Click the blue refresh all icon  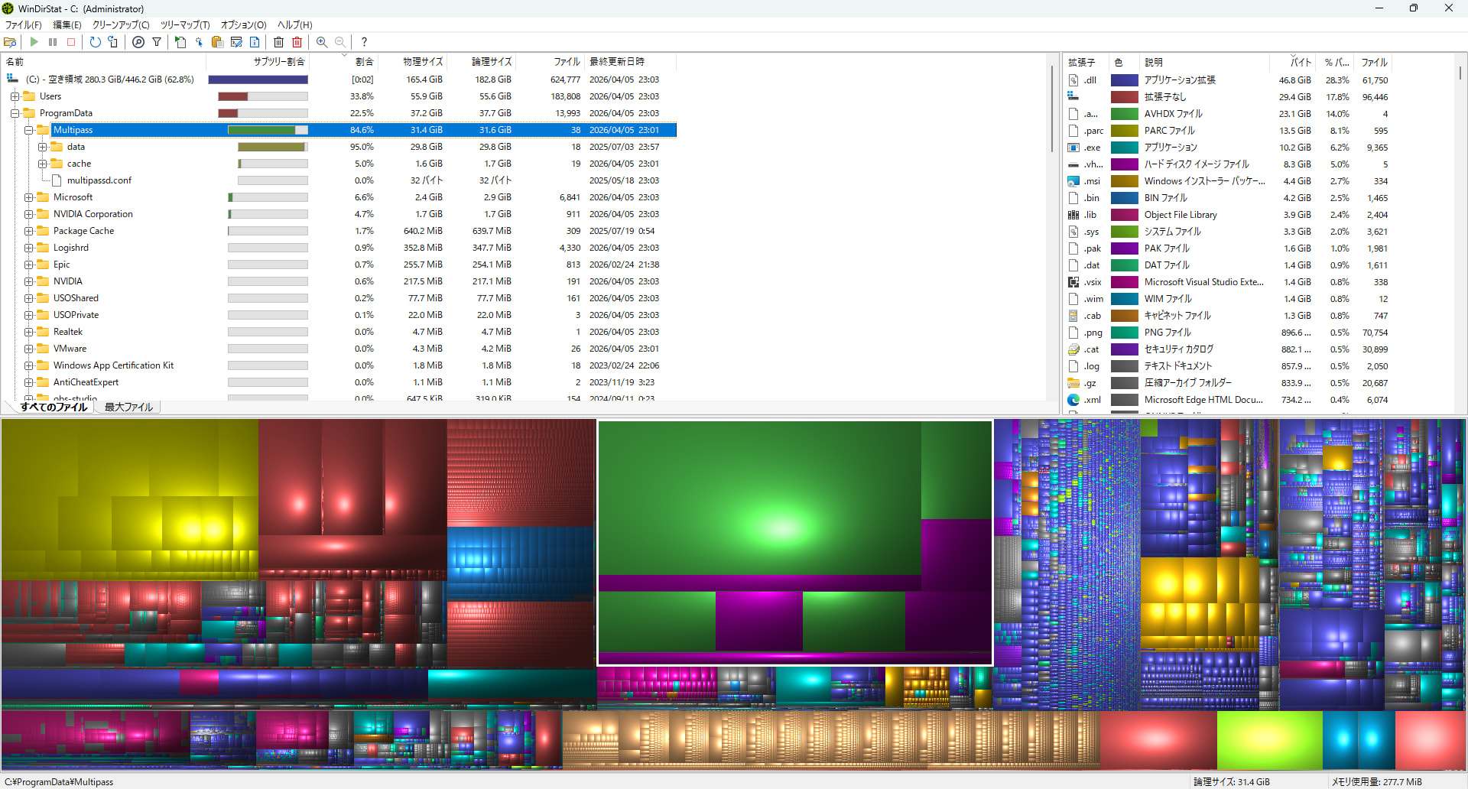pos(95,42)
